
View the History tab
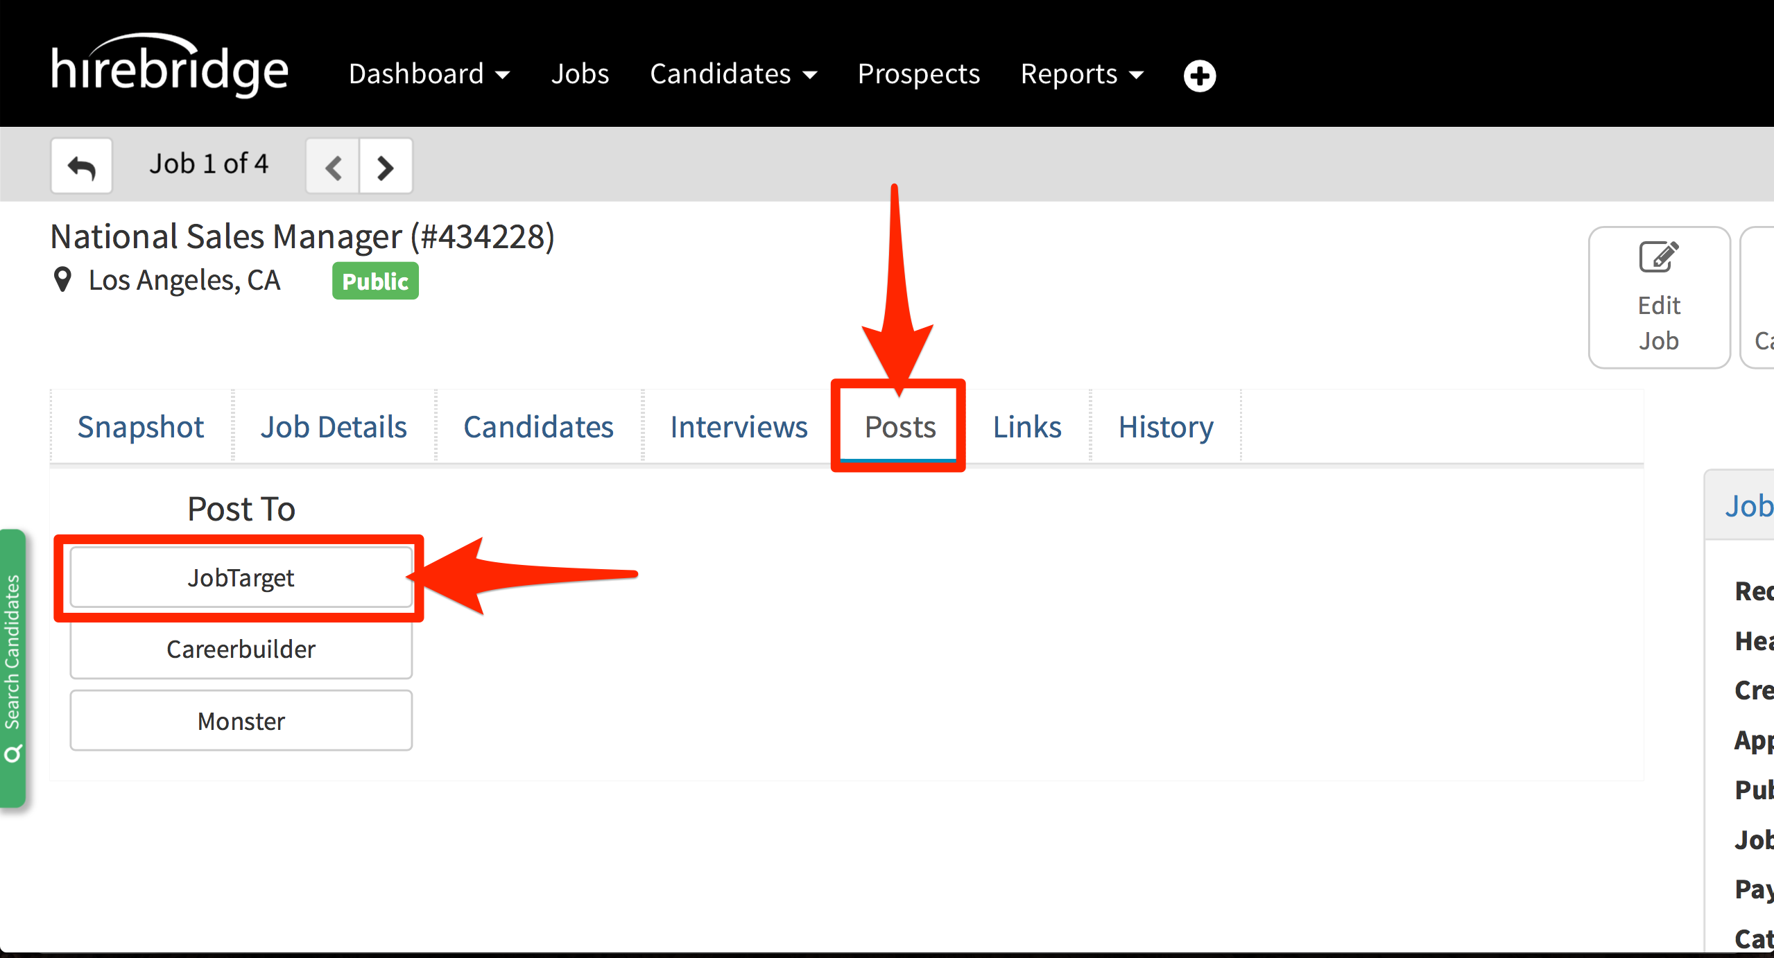tap(1164, 427)
